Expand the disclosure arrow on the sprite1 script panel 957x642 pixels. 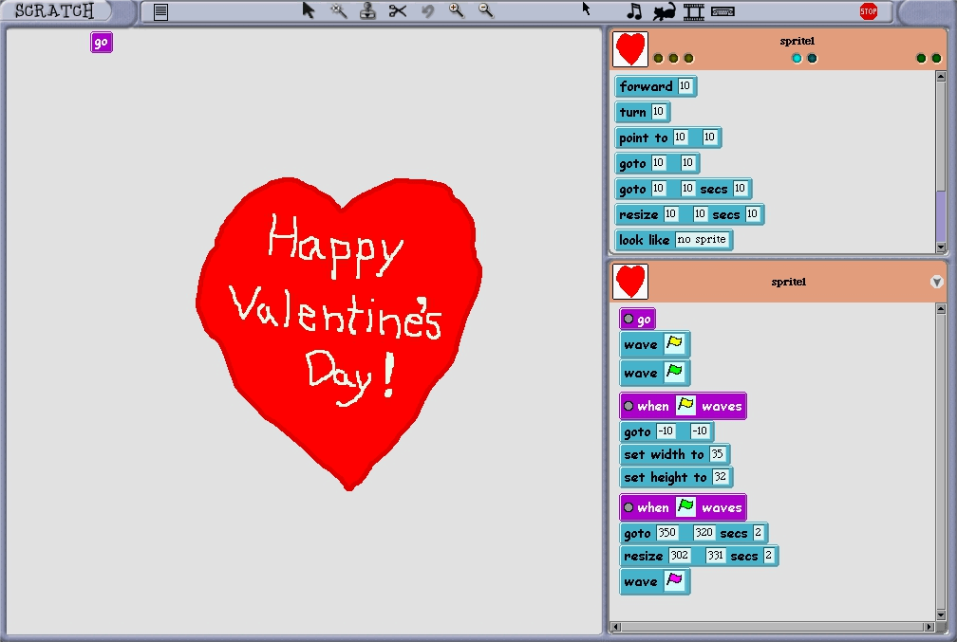tap(937, 282)
